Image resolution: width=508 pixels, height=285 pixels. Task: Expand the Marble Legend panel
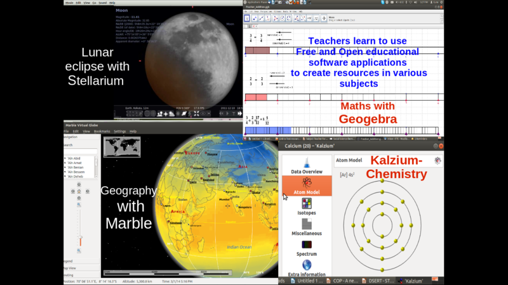(x=82, y=261)
